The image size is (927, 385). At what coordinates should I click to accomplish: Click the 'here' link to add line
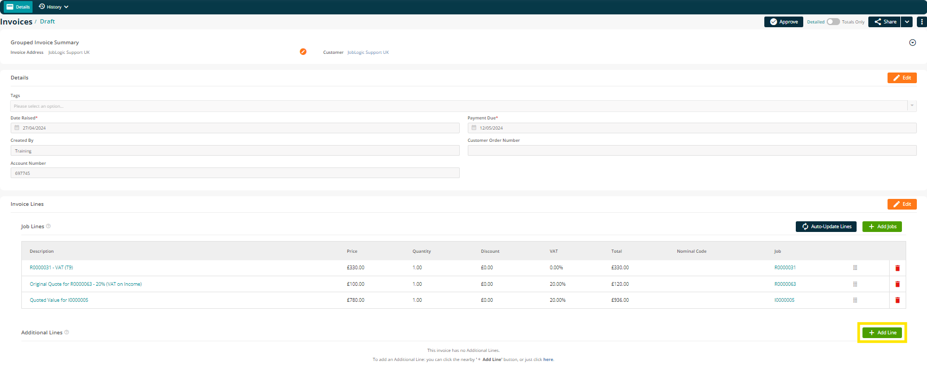pyautogui.click(x=548, y=359)
